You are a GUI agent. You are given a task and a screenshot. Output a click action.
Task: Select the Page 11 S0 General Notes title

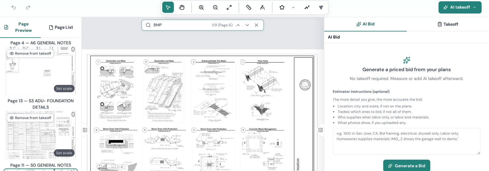[41, 165]
